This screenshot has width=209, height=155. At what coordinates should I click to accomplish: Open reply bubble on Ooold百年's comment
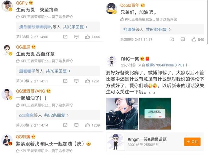click(x=183, y=39)
